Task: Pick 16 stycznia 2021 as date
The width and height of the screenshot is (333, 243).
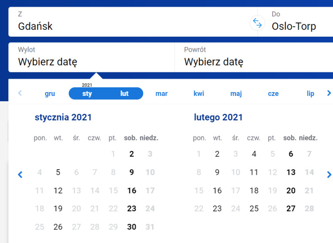Action: 132,190
